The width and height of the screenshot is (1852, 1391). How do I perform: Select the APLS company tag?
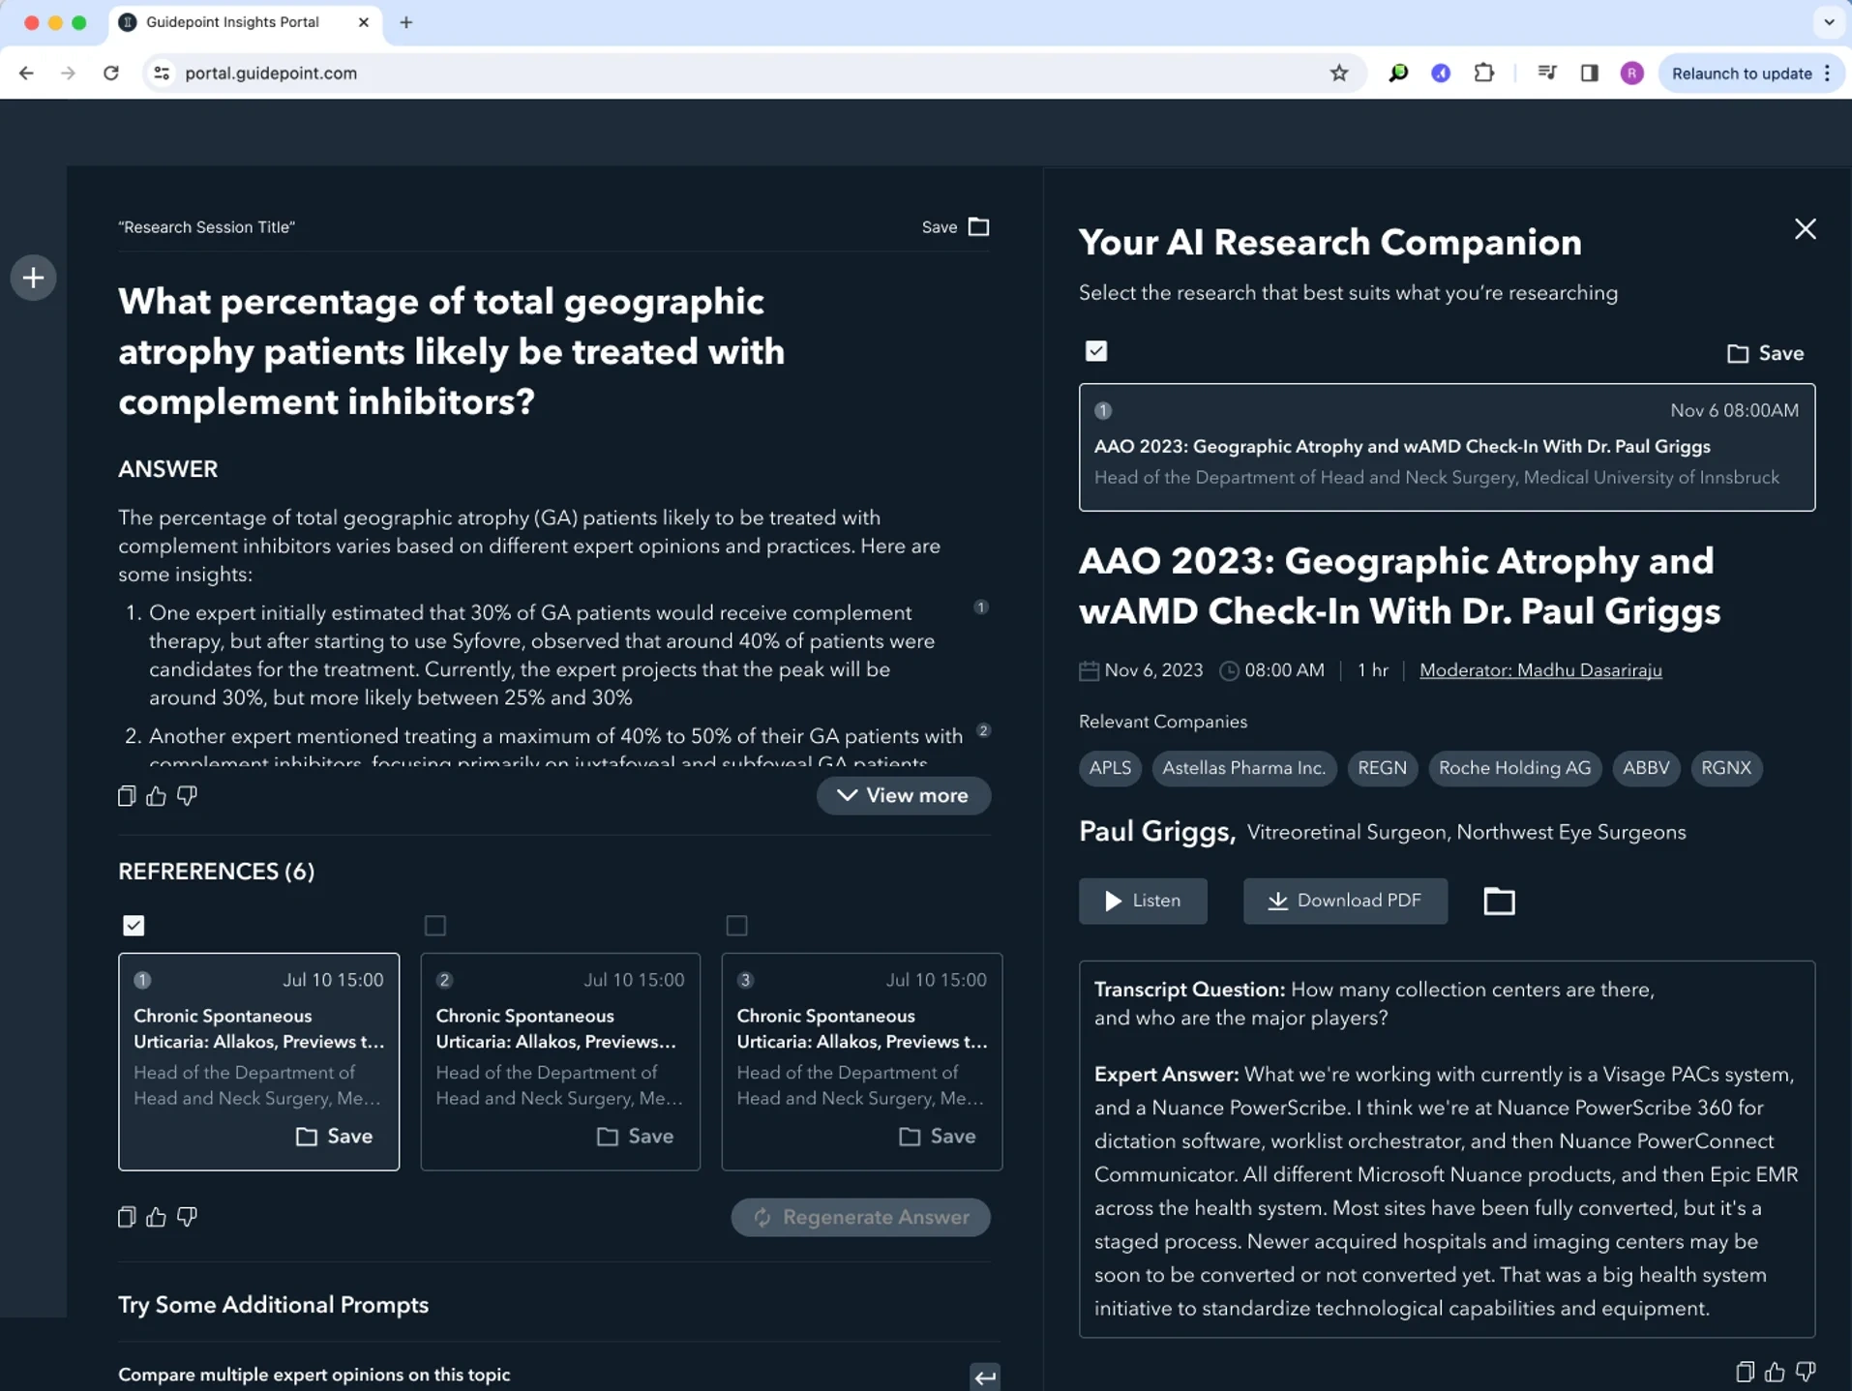point(1110,768)
